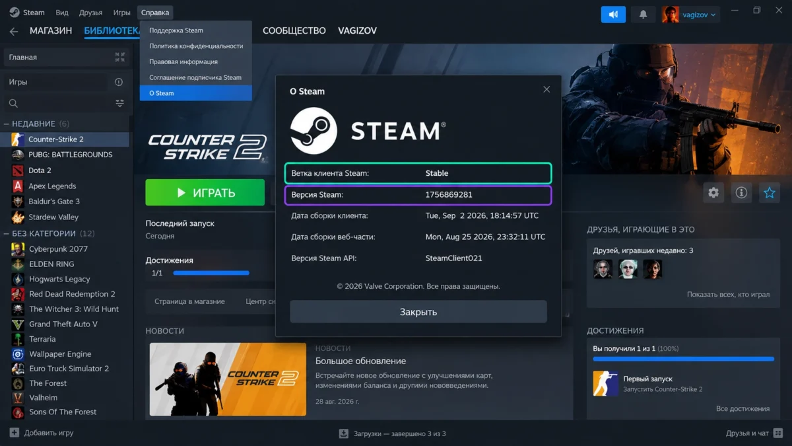Click the Cyberpunk 2077 icon

[x=18, y=249]
